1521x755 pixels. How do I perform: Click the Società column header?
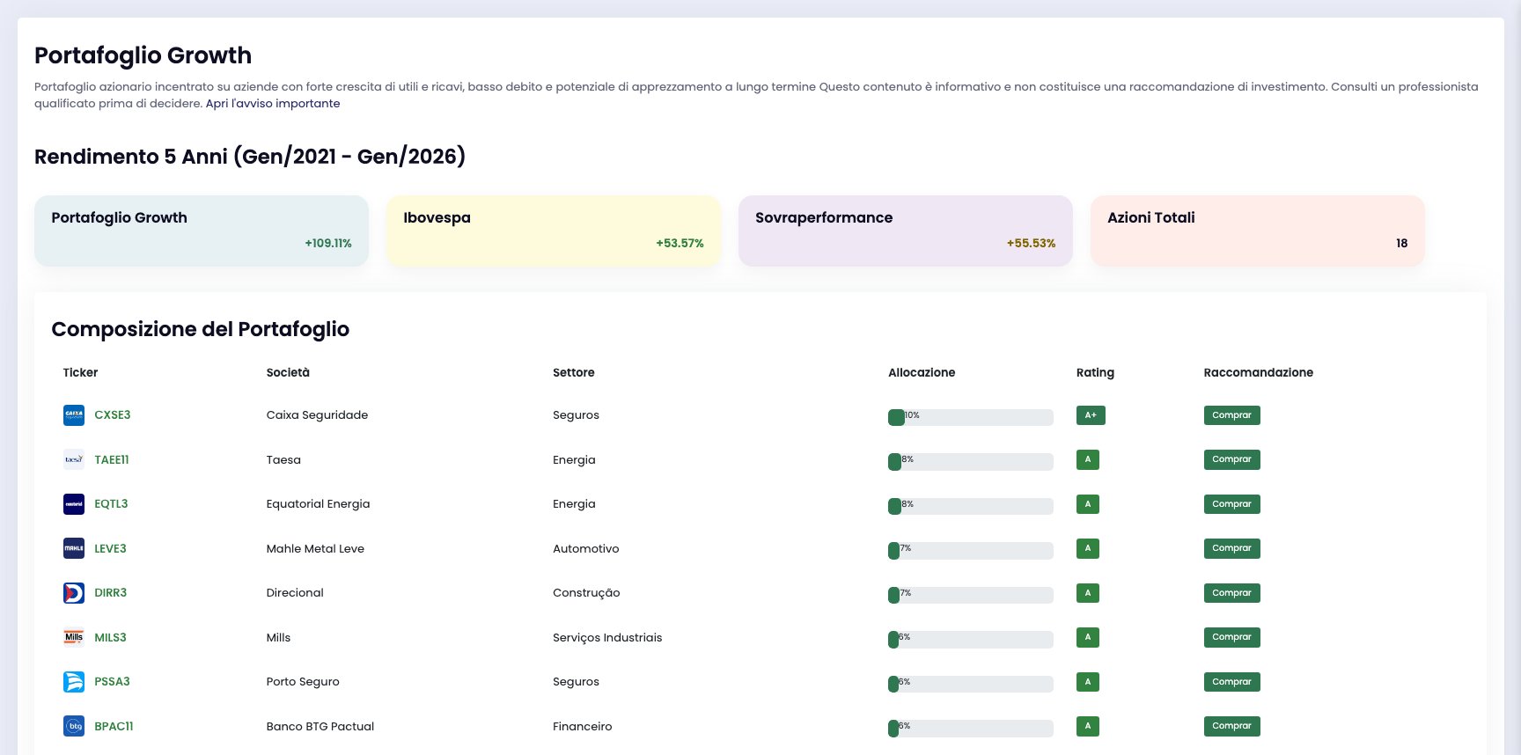click(x=288, y=372)
